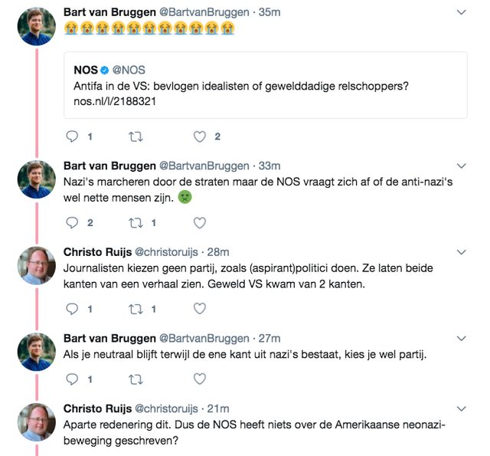This screenshot has width=490, height=456.
Task: Open options chevron on 'Nazi's marcheren' tweet
Action: coord(461,166)
